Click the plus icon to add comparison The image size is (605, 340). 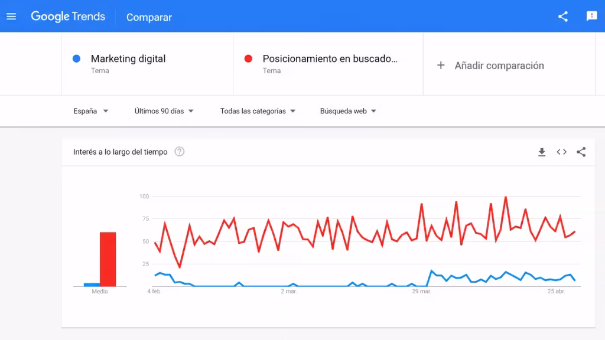441,65
